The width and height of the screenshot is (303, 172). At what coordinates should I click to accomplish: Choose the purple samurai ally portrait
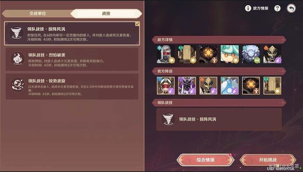187,86
